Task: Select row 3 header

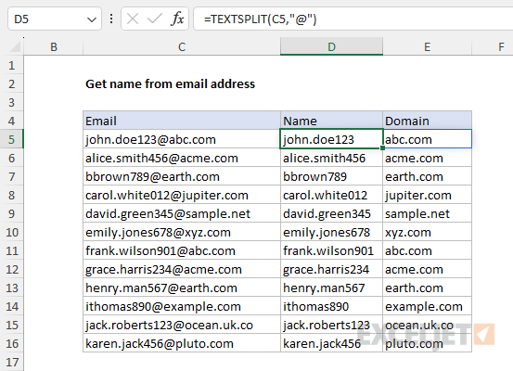Action: click(x=12, y=102)
